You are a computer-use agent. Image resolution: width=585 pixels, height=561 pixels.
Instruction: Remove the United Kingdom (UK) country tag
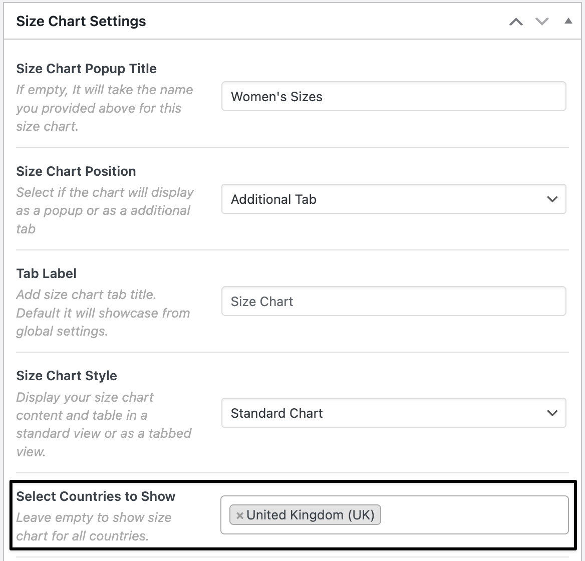pos(240,515)
